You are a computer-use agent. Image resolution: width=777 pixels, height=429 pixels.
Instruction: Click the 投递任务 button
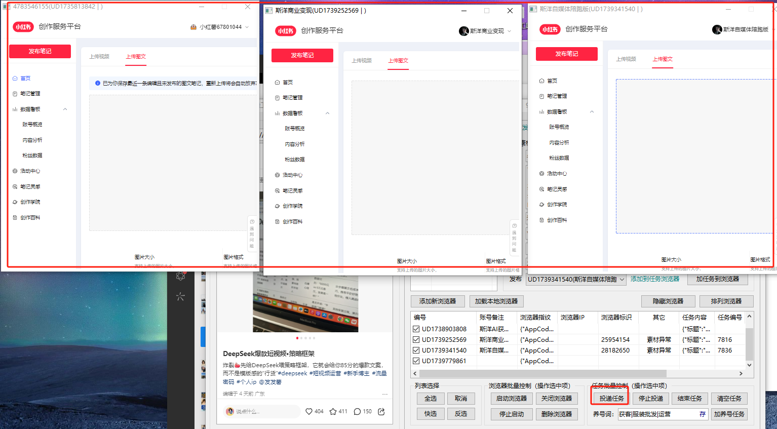611,399
